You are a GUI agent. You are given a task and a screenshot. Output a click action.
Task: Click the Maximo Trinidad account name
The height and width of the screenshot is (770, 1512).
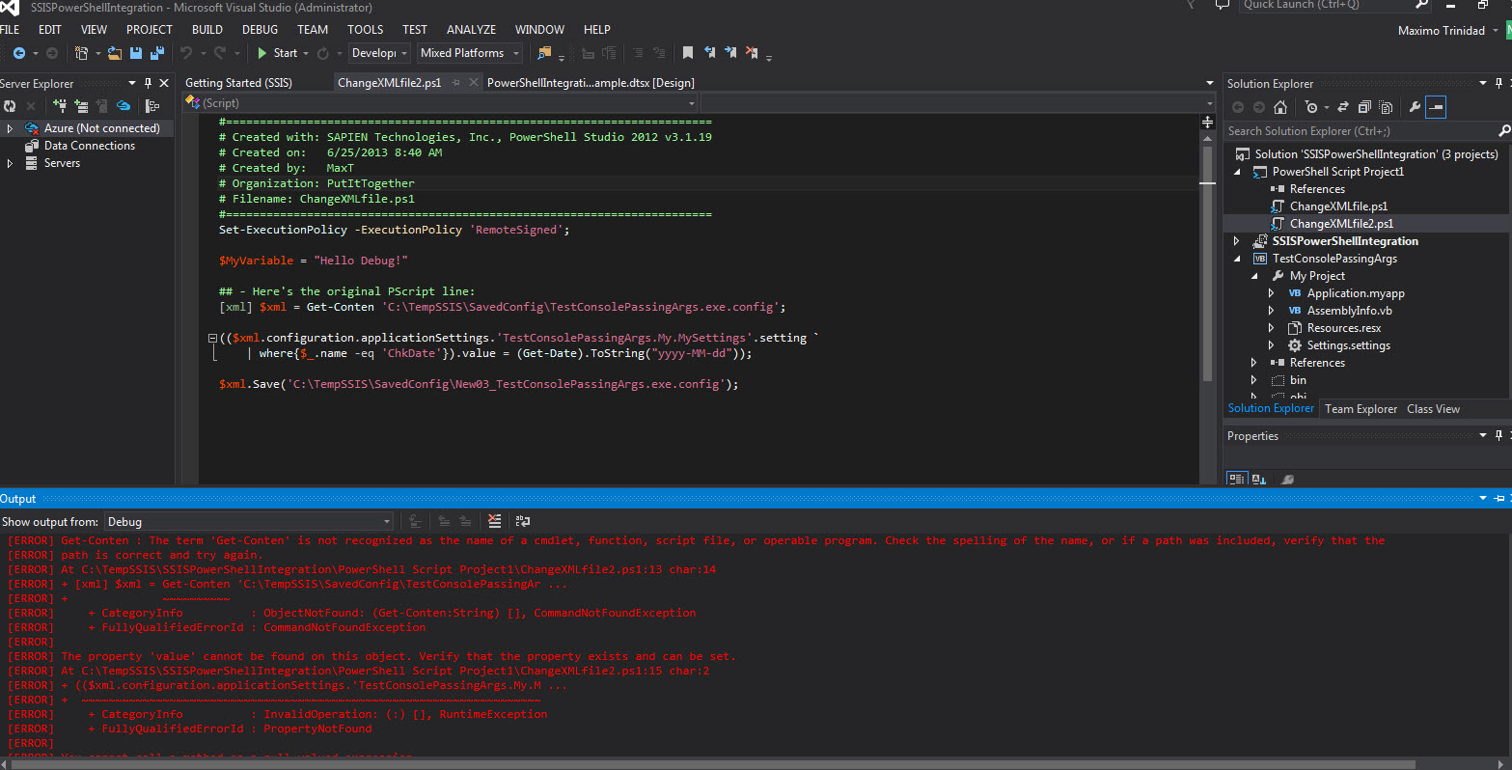pyautogui.click(x=1441, y=30)
